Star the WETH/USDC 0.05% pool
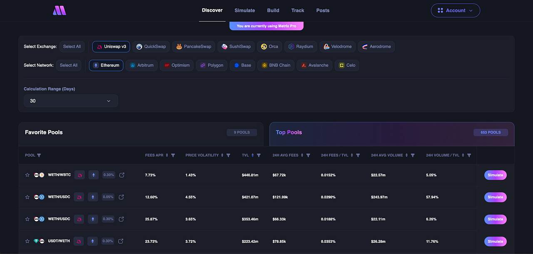The width and height of the screenshot is (533, 254). coord(27,197)
